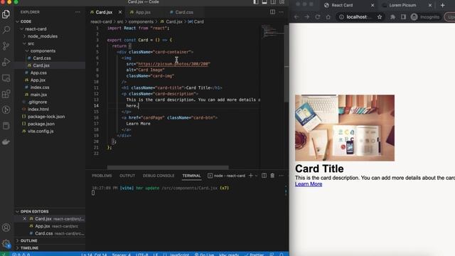Open the Manage gear icon

[6, 243]
